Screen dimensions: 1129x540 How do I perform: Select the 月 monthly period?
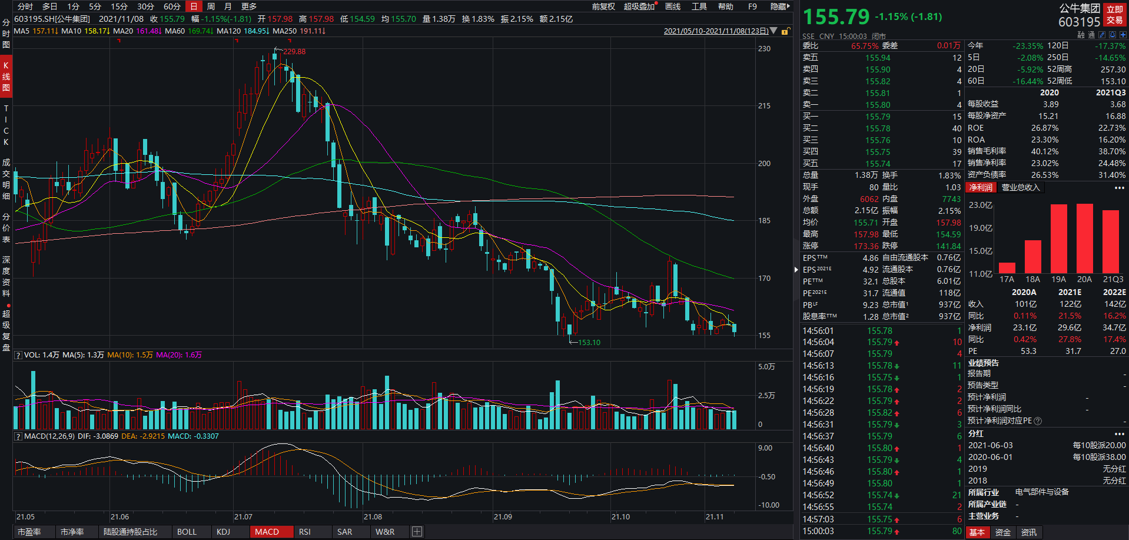[x=228, y=6]
